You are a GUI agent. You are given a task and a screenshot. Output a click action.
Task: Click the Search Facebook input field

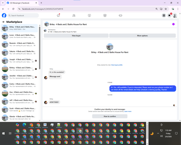click(23, 16)
